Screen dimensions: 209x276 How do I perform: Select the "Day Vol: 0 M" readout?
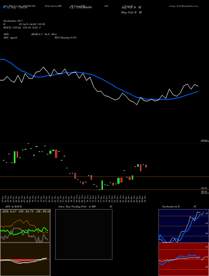(131, 12)
